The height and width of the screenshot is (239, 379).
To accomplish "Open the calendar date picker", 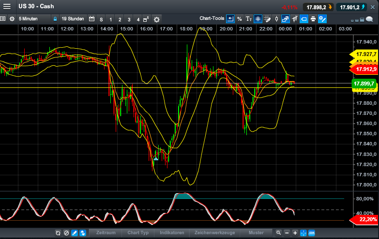I will [91, 19].
